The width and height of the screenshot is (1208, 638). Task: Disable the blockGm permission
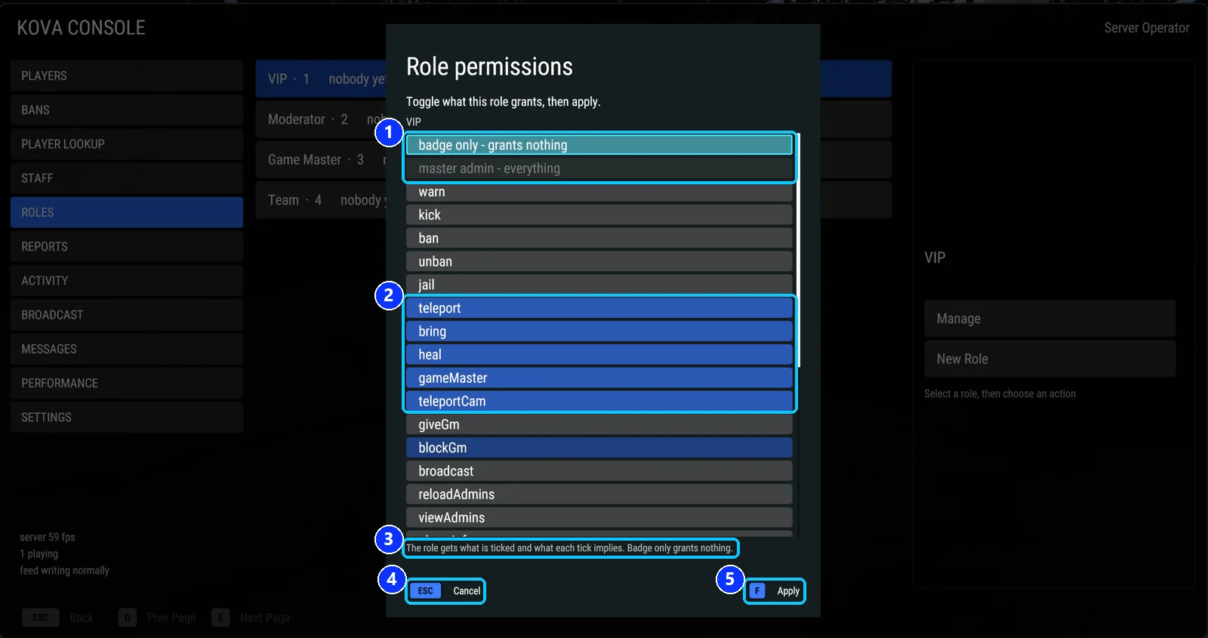point(599,448)
